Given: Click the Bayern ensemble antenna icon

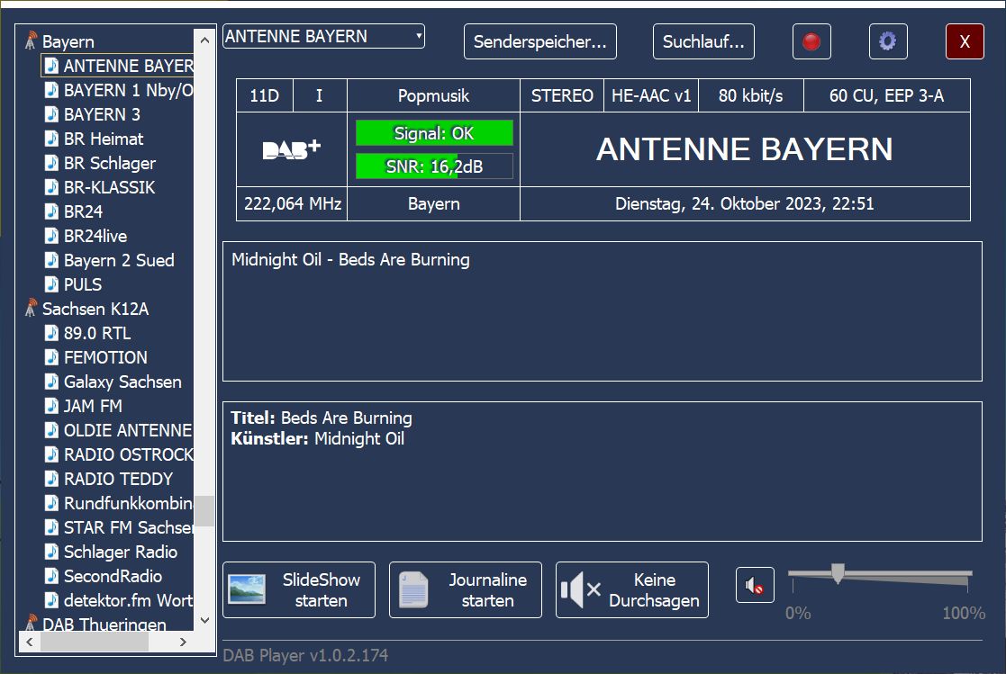Looking at the screenshot, I should [30, 41].
